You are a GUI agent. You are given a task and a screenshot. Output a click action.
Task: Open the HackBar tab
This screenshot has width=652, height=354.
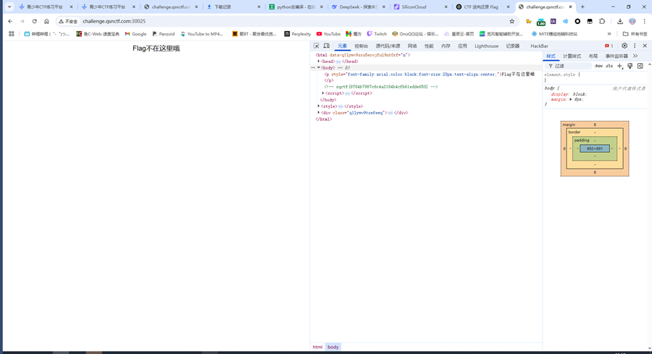(x=539, y=46)
